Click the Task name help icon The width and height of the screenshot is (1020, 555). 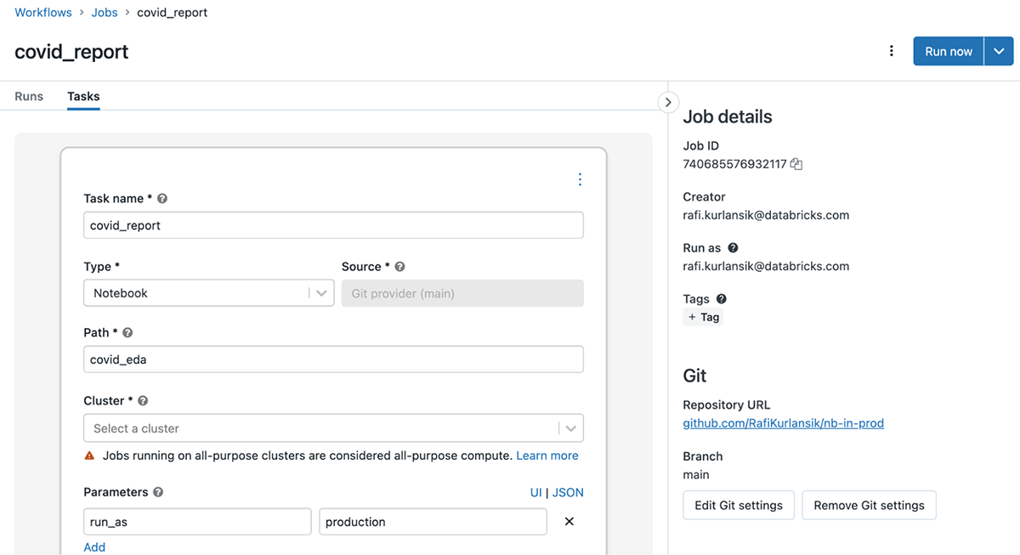coord(162,198)
